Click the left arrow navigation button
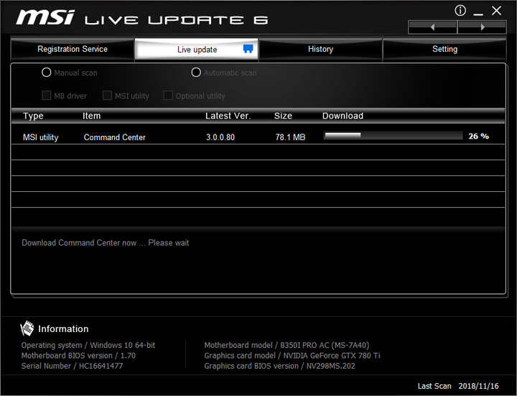Image resolution: width=517 pixels, height=396 pixels. pos(432,27)
